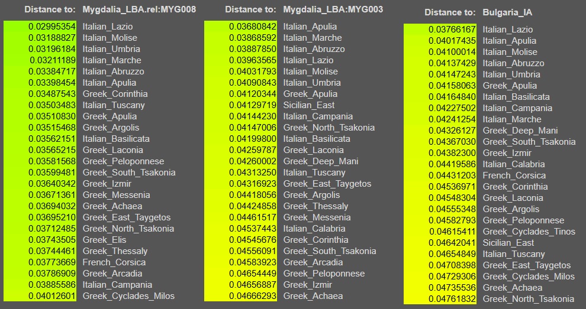Click Greek_Izmir in the MYG008 list
Viewport: 586px width, 309px height.
coord(107,184)
